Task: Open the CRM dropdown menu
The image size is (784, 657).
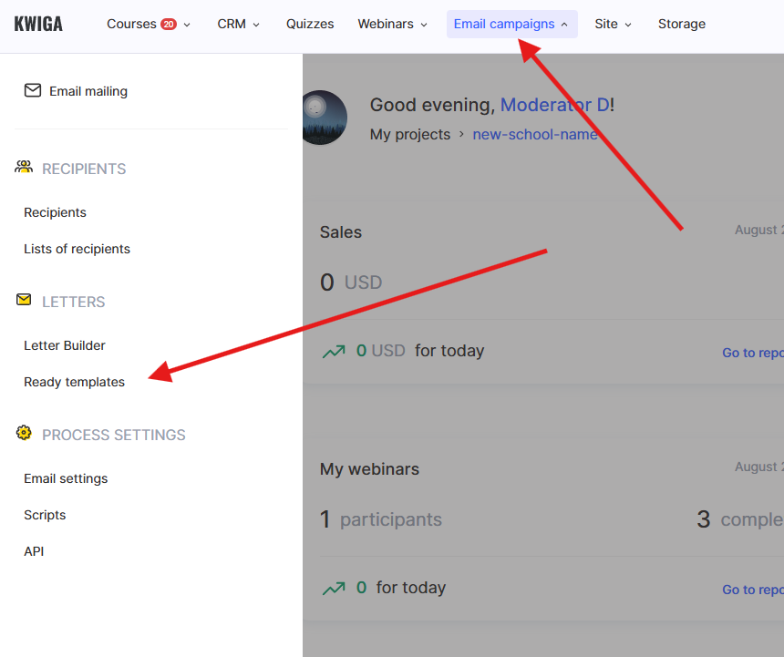Action: tap(238, 25)
